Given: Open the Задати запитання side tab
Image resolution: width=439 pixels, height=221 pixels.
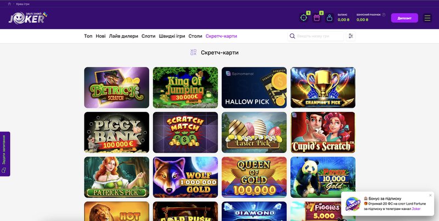Looking at the screenshot, I should coord(5,154).
